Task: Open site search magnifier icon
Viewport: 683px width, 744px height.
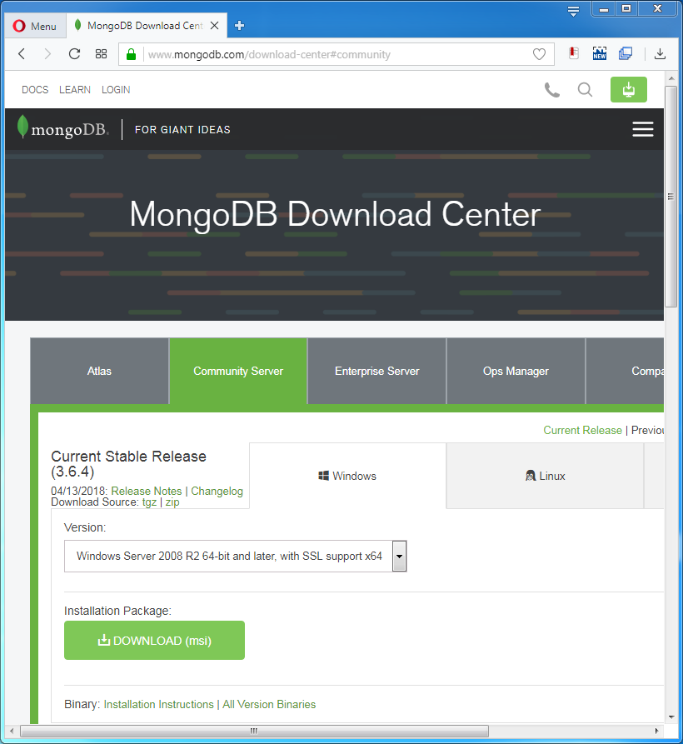Action: pos(586,90)
